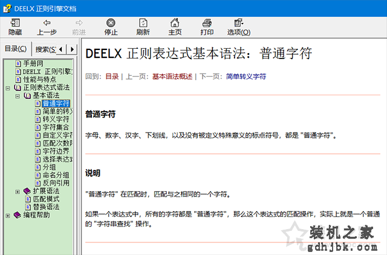
Task: Click the left tab scroll arrow
Action: click(x=61, y=49)
